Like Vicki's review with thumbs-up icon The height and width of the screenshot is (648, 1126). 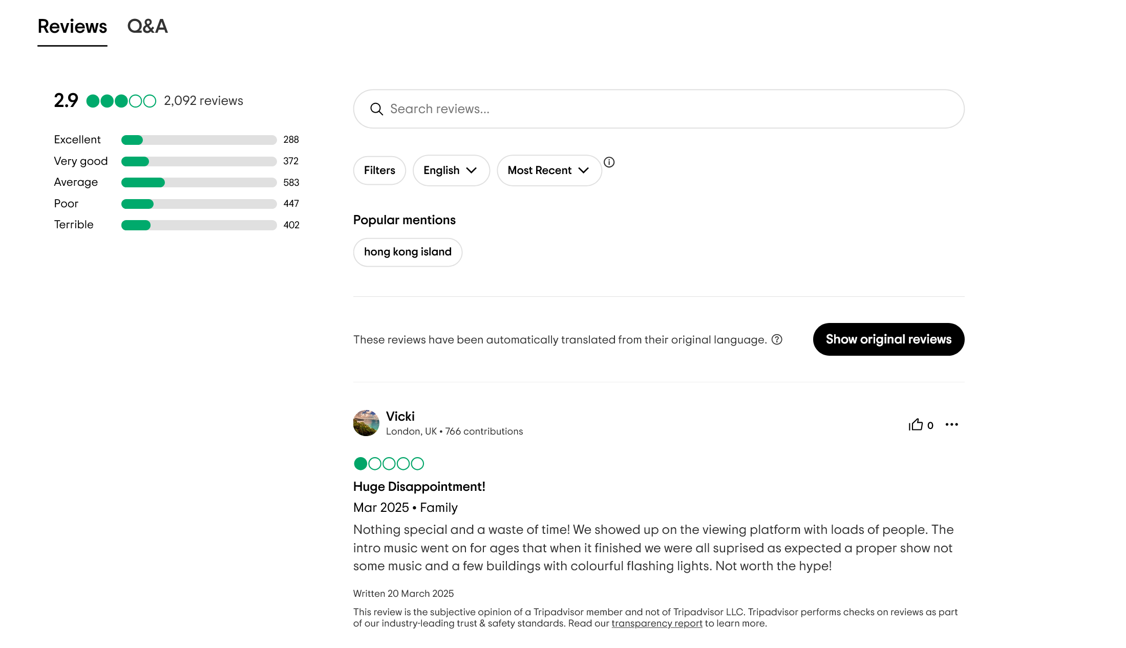pyautogui.click(x=916, y=425)
